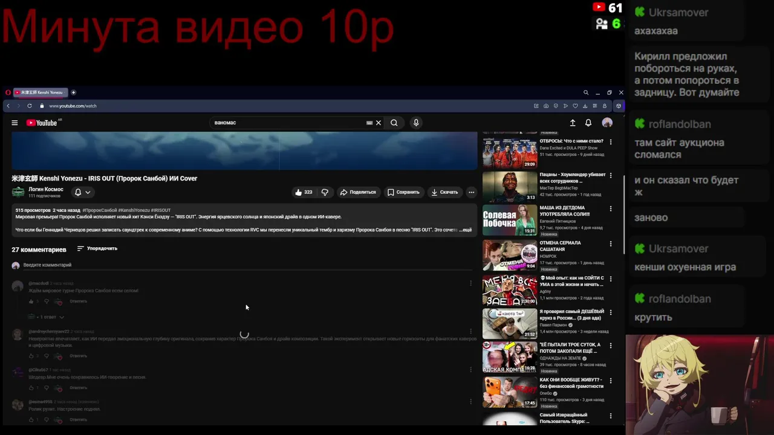This screenshot has height=435, width=774.
Task: Open the browser tab search magnifier
Action: pos(585,92)
